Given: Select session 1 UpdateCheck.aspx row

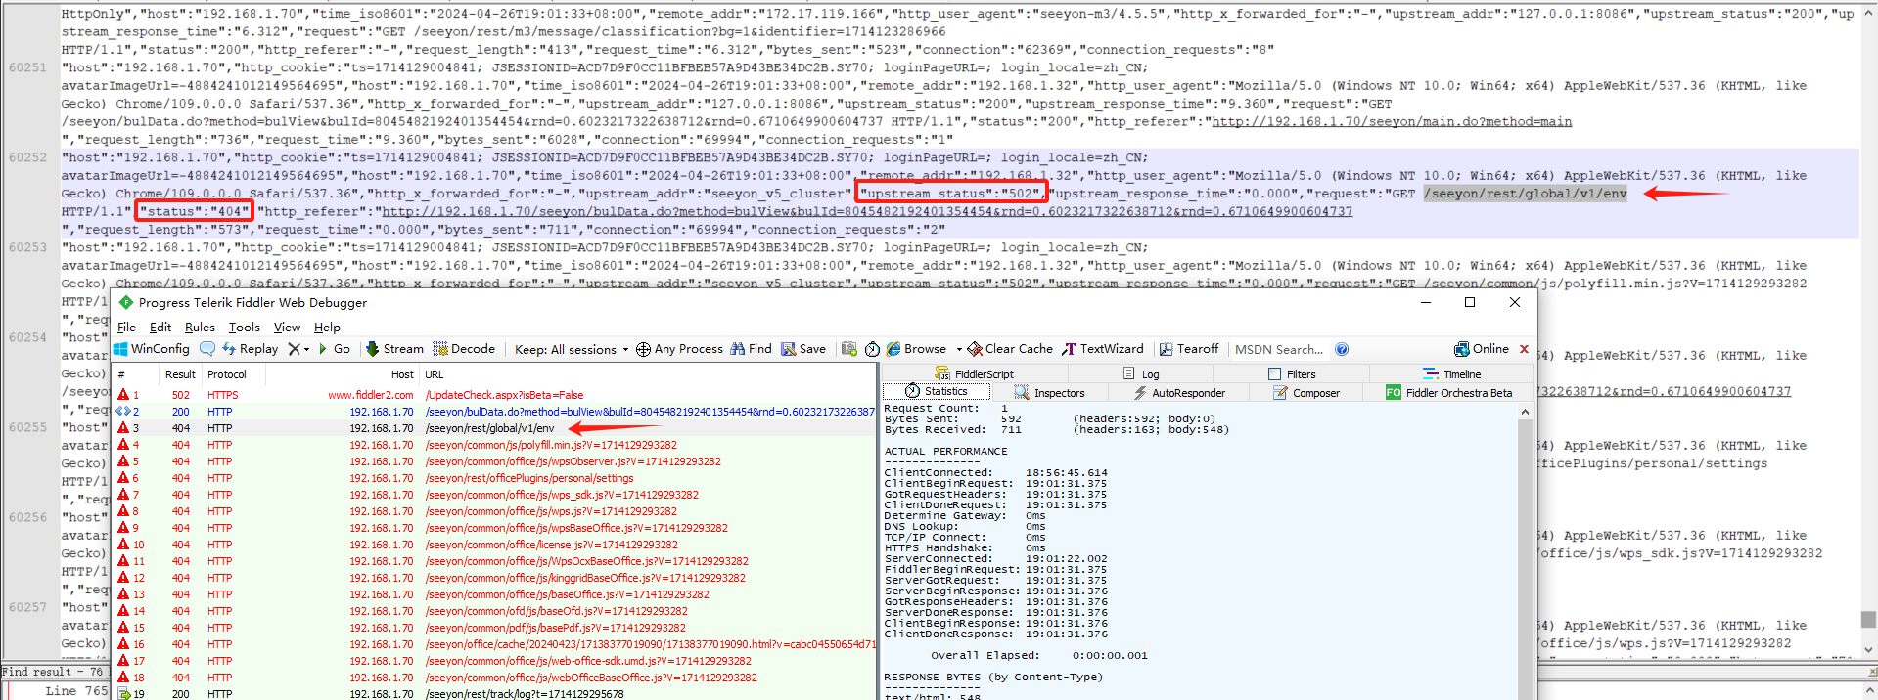Looking at the screenshot, I should (495, 395).
